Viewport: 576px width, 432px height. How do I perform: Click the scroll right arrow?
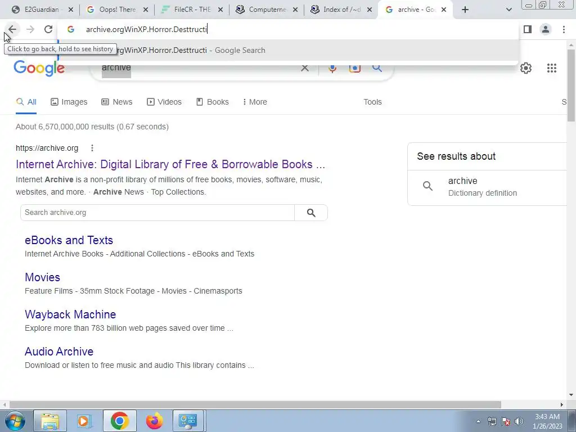pos(562,404)
